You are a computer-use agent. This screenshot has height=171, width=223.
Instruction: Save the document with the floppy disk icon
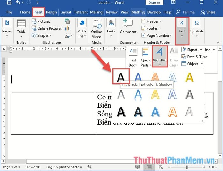click(x=9, y=3)
